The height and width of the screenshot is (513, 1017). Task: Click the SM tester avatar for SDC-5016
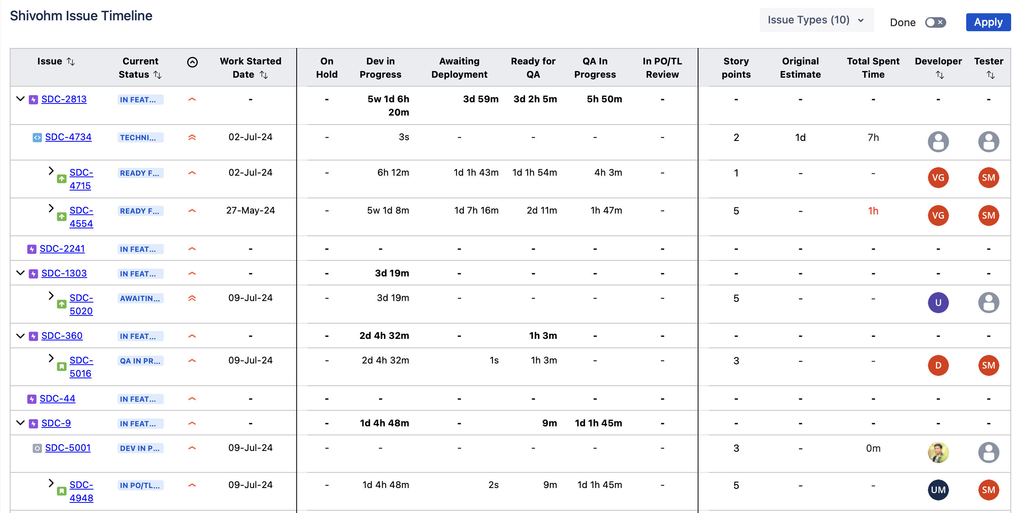point(988,365)
